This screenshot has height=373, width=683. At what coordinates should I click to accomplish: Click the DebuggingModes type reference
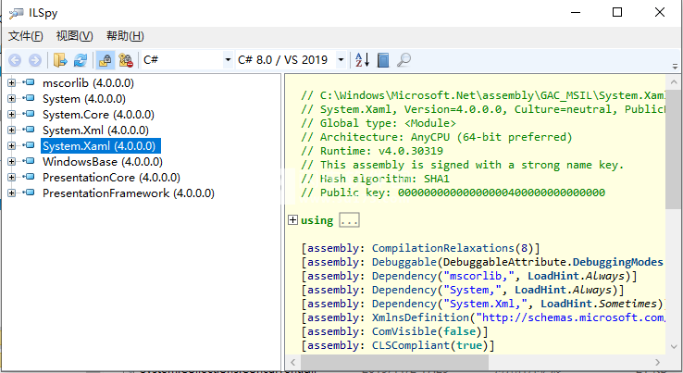(617, 262)
